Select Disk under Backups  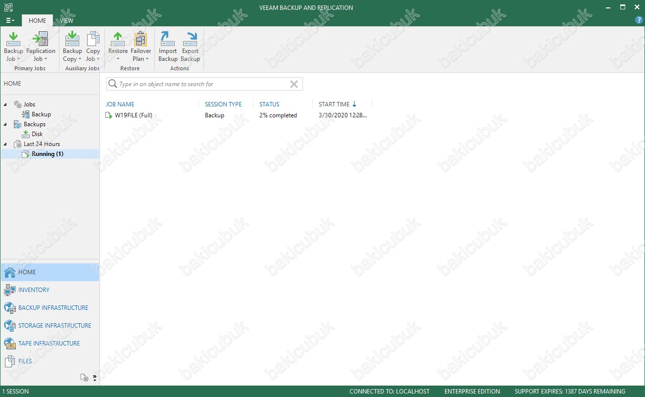37,134
